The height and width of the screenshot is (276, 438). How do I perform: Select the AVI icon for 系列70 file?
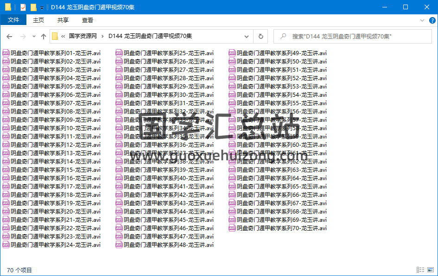(232, 228)
